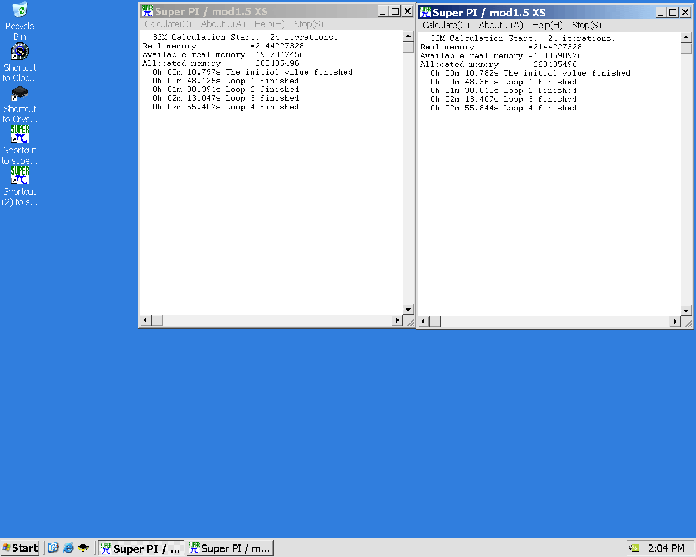Switch to second Super PI / m... taskbar button
This screenshot has width=696, height=557.
(x=229, y=548)
